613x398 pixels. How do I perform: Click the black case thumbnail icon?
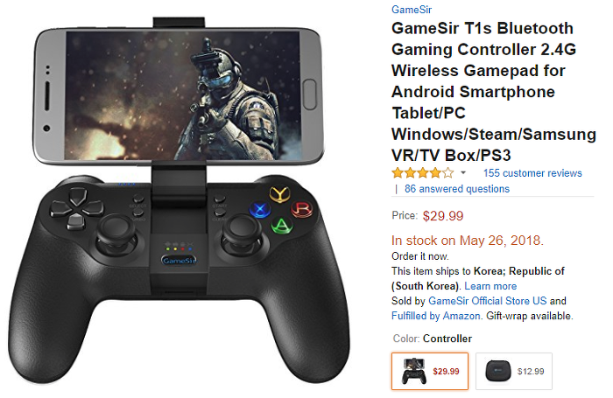tap(498, 372)
